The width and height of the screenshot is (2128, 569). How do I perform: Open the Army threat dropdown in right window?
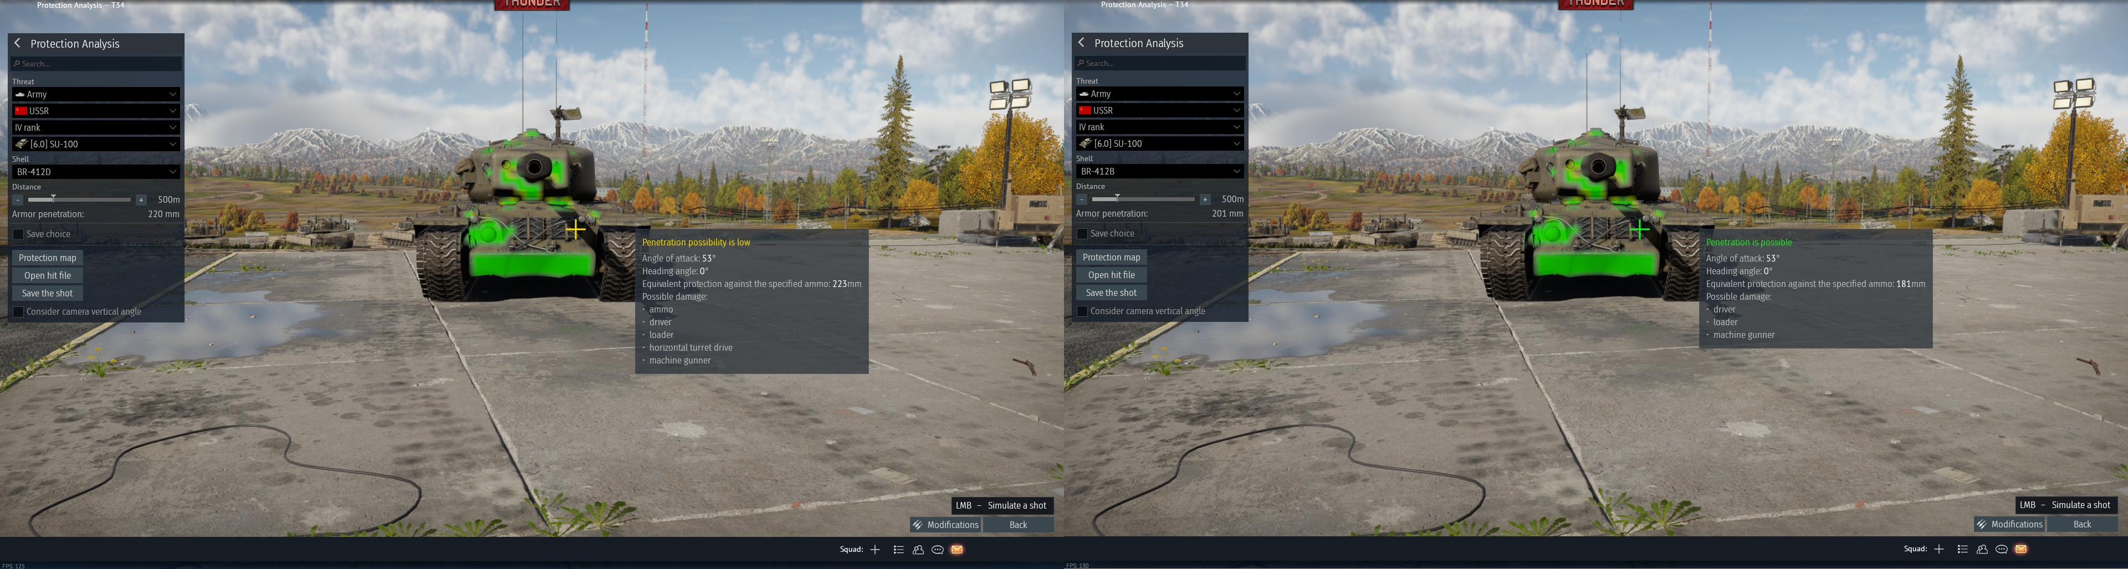click(x=1160, y=93)
